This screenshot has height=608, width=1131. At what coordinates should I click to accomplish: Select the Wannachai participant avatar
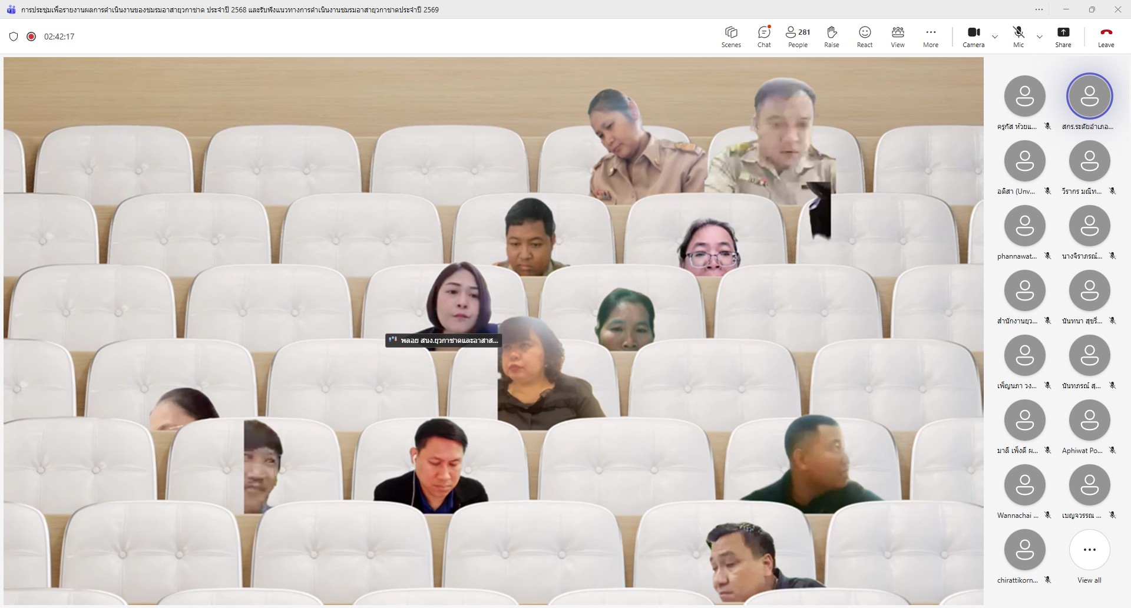(1024, 485)
